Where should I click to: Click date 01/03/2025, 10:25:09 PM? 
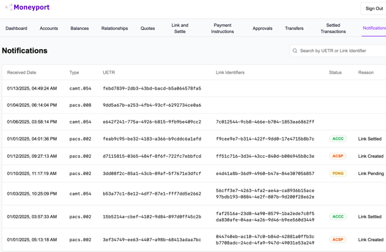click(x=32, y=193)
